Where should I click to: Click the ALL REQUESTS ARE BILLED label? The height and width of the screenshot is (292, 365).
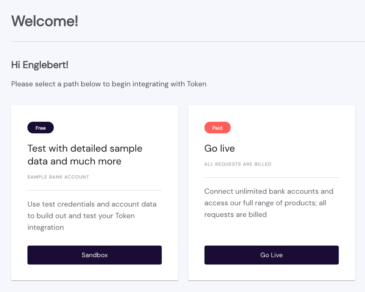(238, 164)
